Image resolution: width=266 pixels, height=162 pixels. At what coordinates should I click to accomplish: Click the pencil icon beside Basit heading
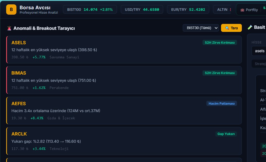[x=250, y=27]
